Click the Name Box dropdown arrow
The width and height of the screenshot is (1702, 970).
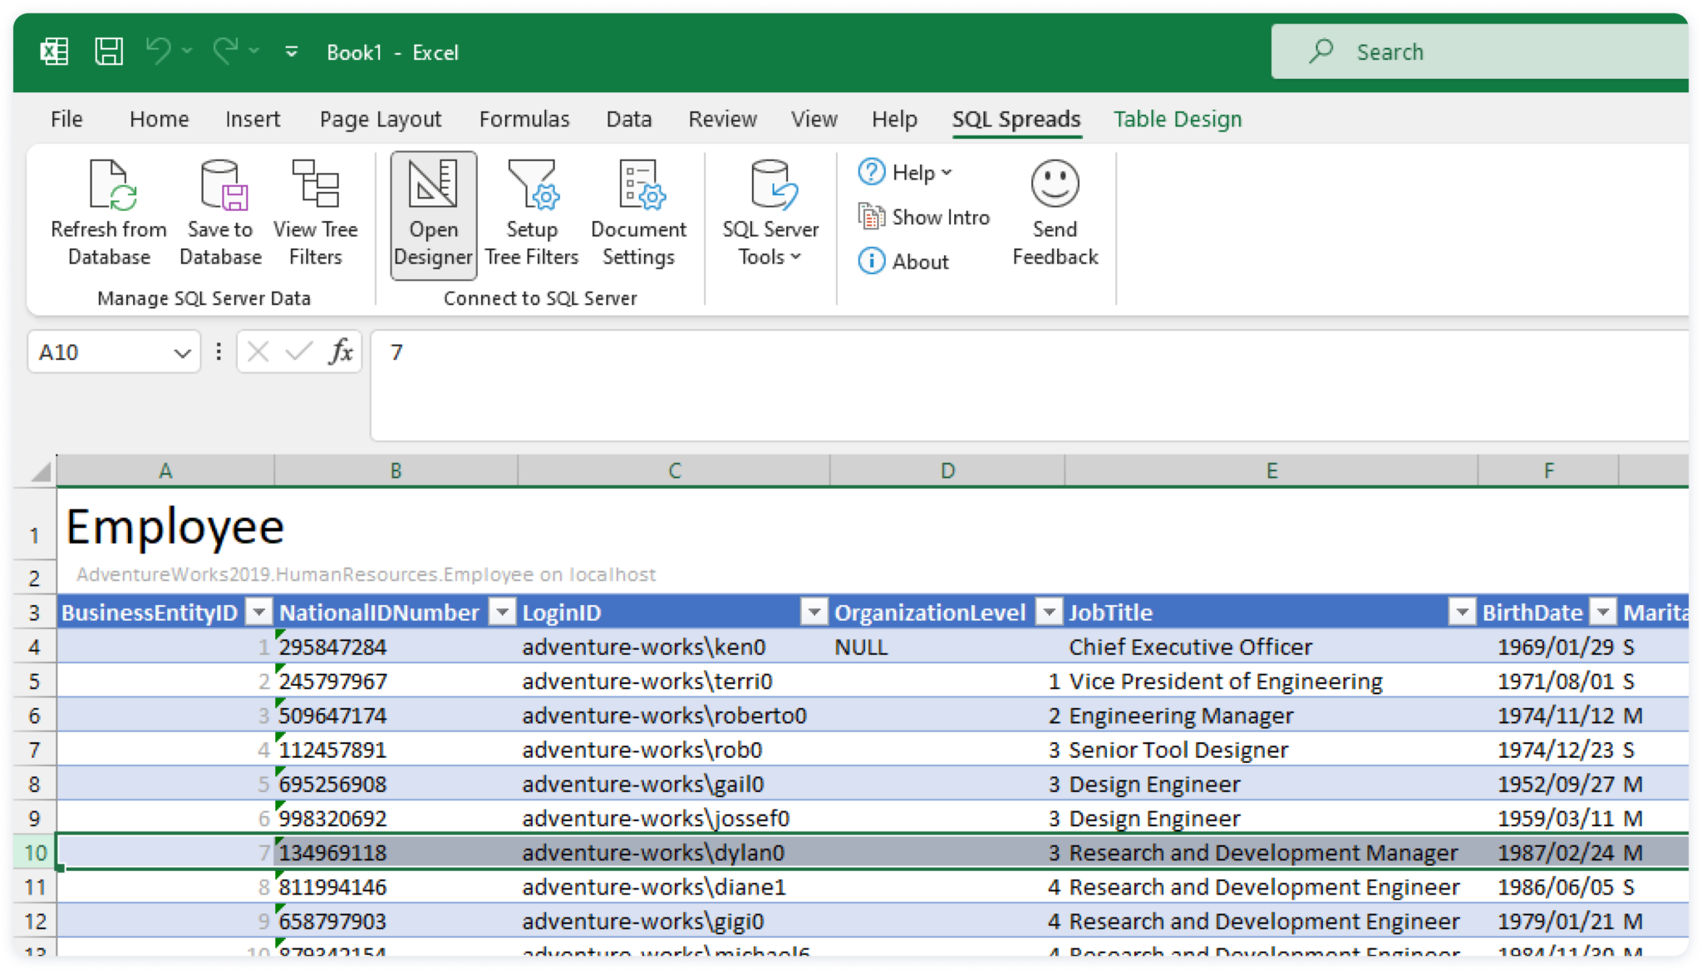183,352
